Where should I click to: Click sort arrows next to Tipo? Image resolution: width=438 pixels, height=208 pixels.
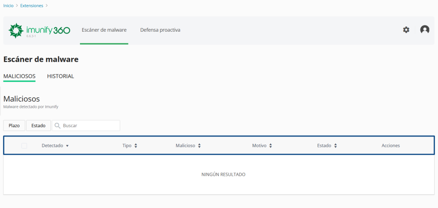pos(136,146)
